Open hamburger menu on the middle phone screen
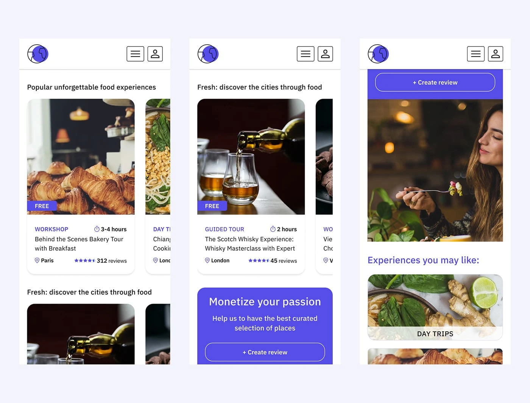 tap(306, 54)
